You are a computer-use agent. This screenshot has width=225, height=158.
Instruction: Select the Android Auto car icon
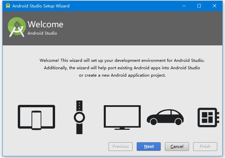(x=165, y=117)
